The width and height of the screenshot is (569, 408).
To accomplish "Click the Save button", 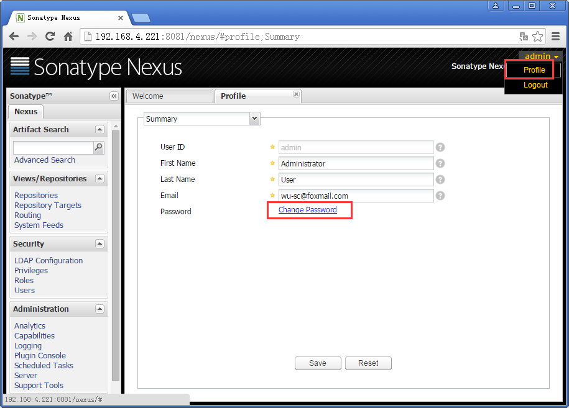I will [318, 363].
